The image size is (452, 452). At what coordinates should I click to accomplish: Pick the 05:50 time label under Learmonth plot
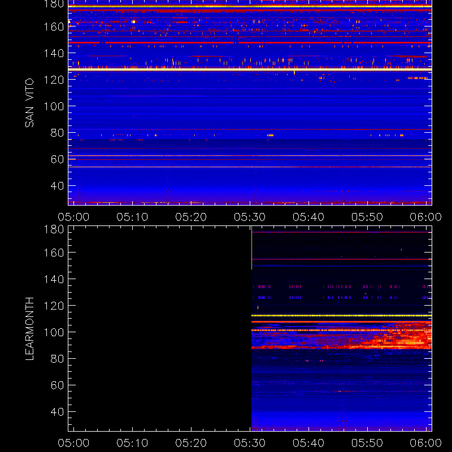(x=367, y=443)
